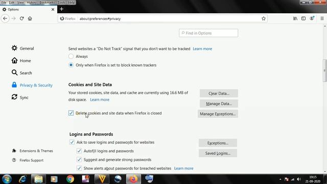
Task: Select the Always radio button for Do Not Track
Action: coord(71,56)
